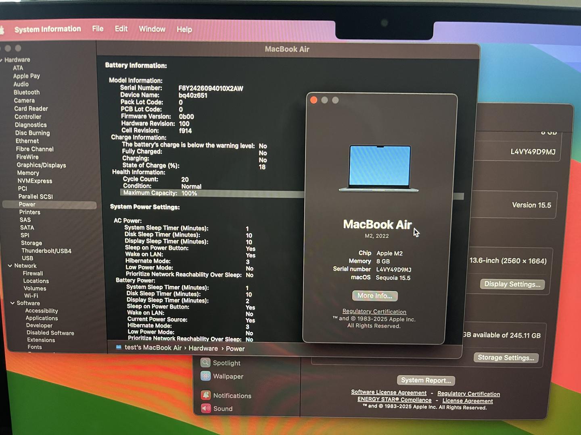Open the Software License Agreement link

pyautogui.click(x=389, y=392)
